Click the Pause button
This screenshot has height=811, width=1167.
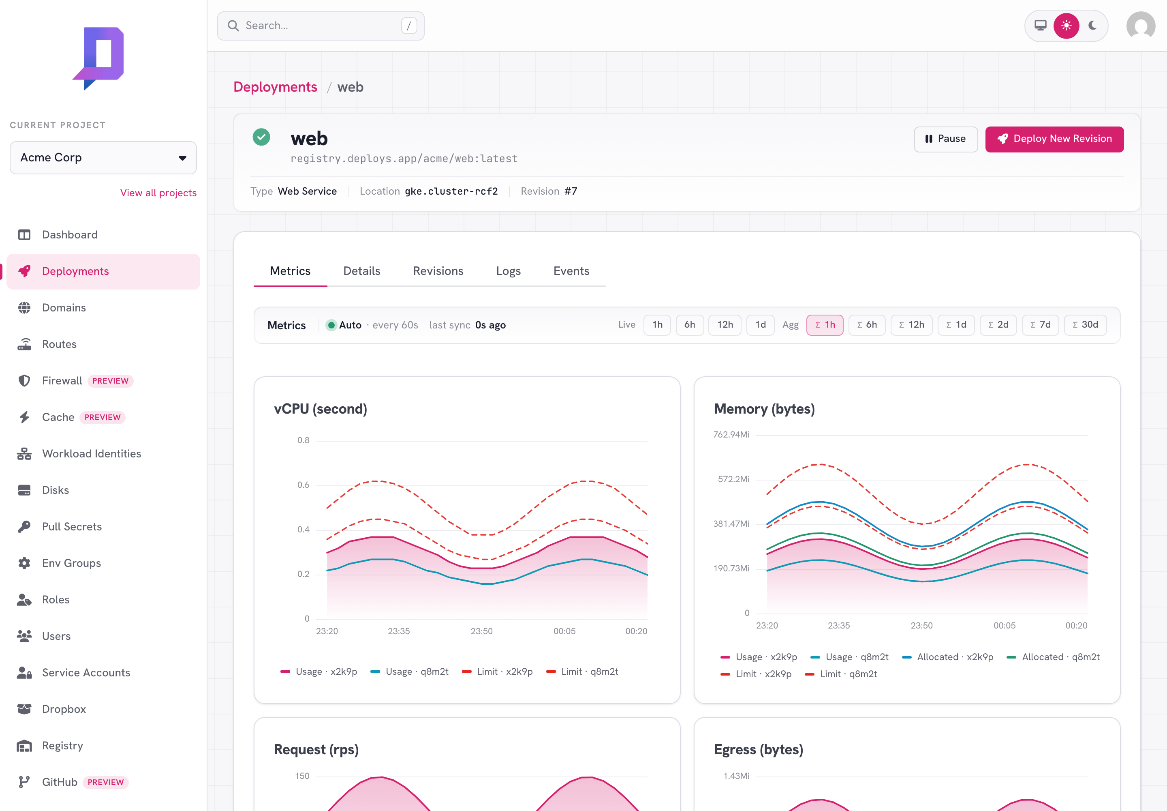click(x=946, y=139)
